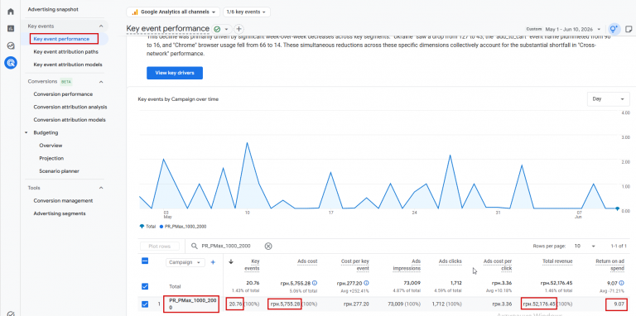This screenshot has height=316, width=636.
Task: Open the Day granularity dropdown
Action: pyautogui.click(x=608, y=98)
